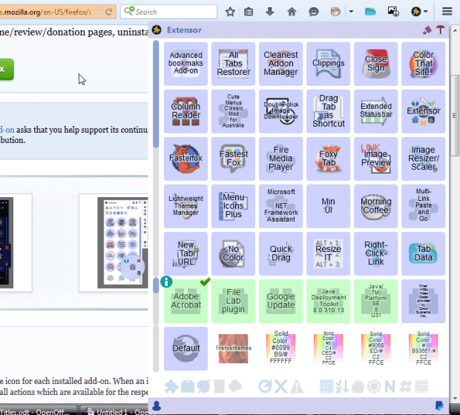Open the Firefox hamburger menu
This screenshot has height=415, width=460.
(447, 12)
